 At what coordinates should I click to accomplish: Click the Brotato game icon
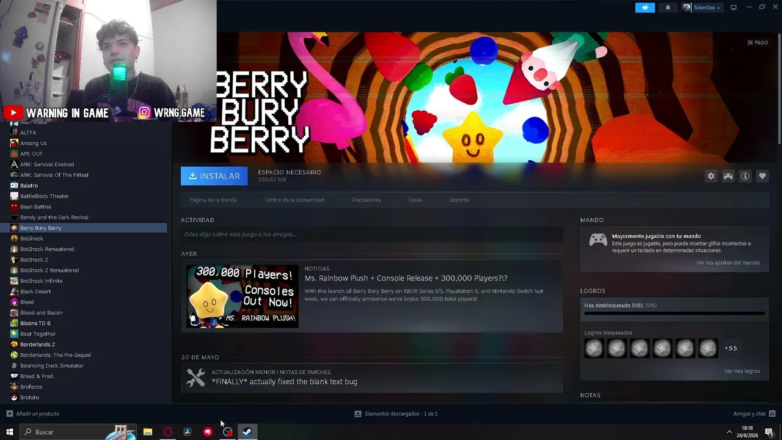[x=14, y=397]
